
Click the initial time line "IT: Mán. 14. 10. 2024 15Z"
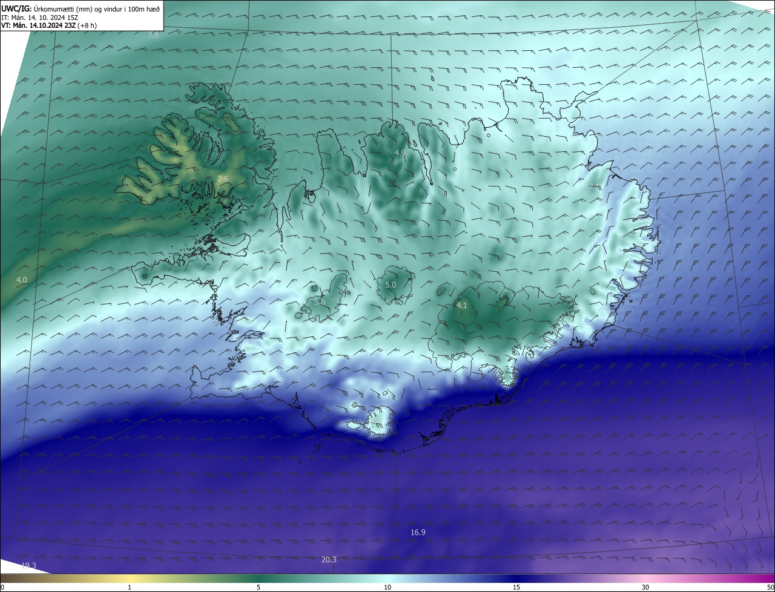[x=41, y=18]
